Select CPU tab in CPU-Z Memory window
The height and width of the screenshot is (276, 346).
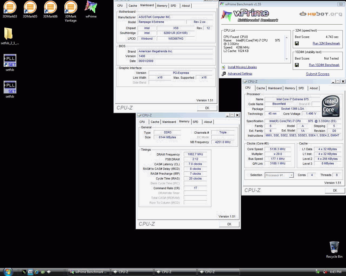(x=142, y=122)
